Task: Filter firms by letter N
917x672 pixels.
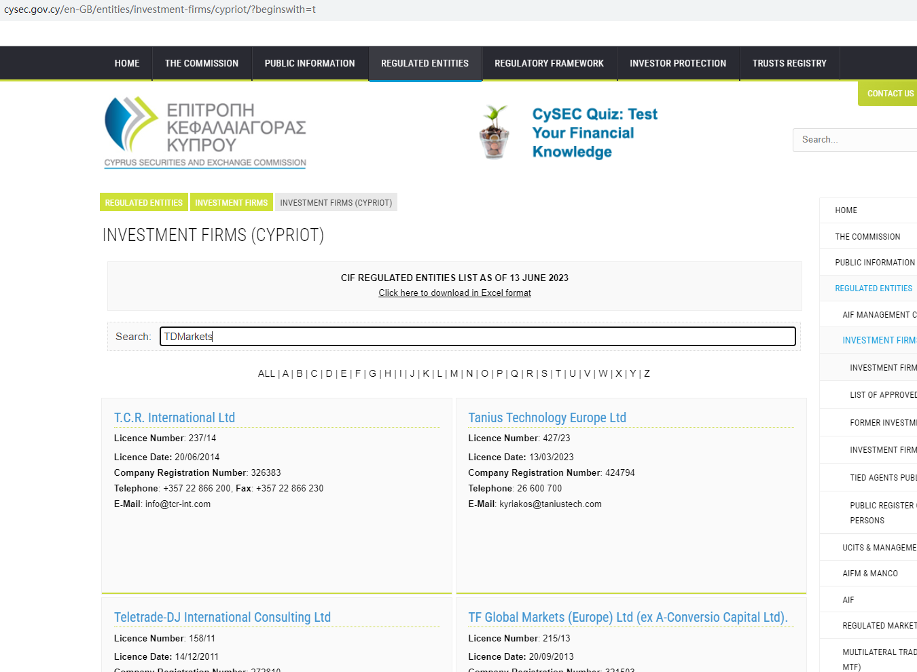Action: point(469,373)
